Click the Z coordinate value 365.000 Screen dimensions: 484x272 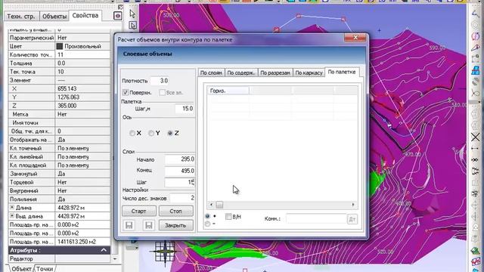82,106
